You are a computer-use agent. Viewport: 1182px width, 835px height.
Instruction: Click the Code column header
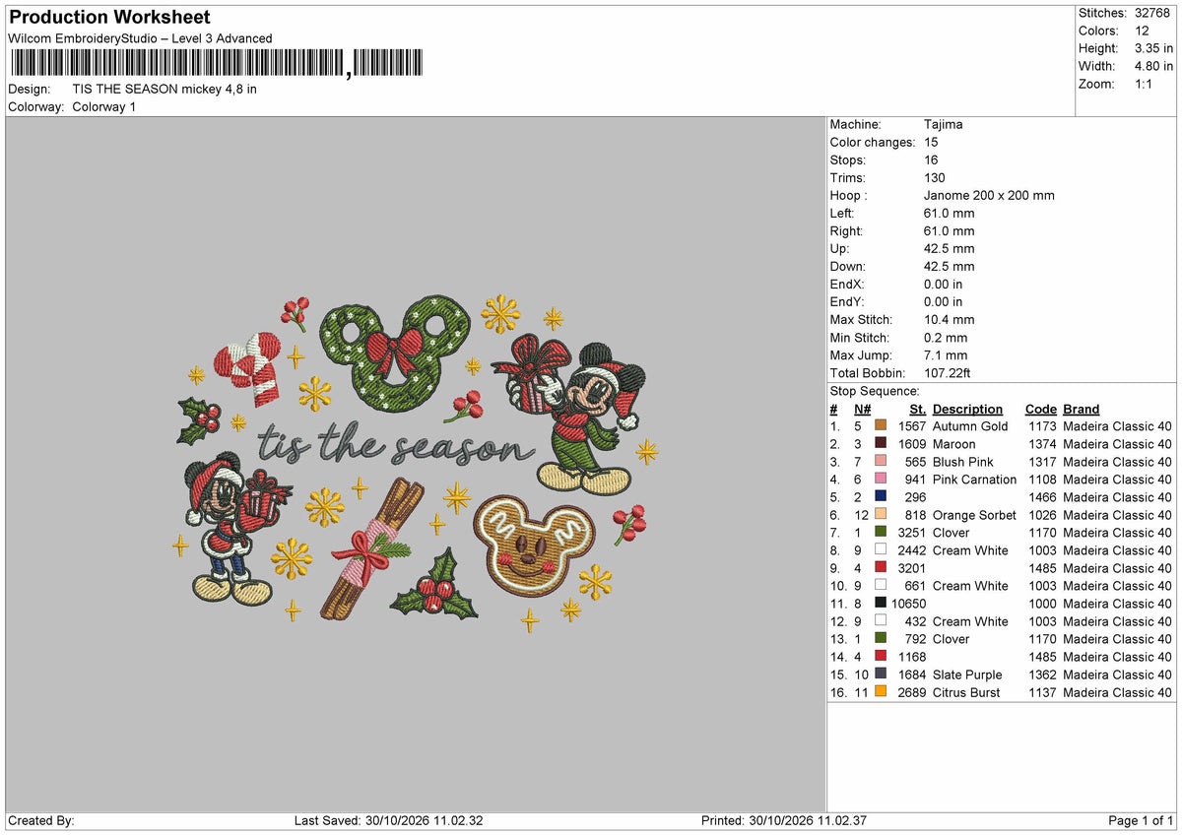tap(1040, 409)
